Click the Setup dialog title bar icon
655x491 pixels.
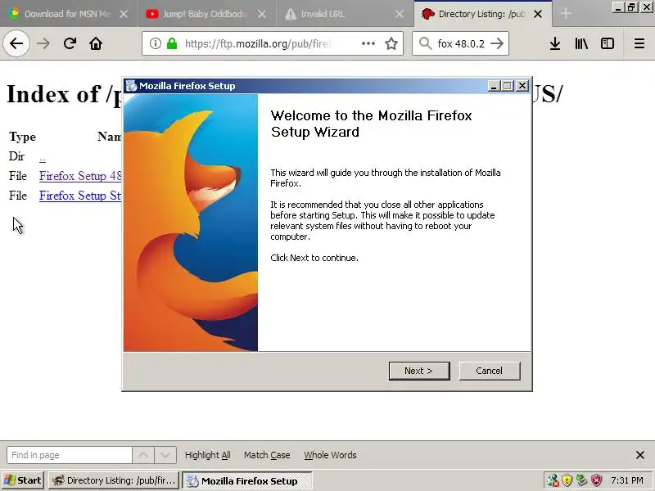(131, 86)
